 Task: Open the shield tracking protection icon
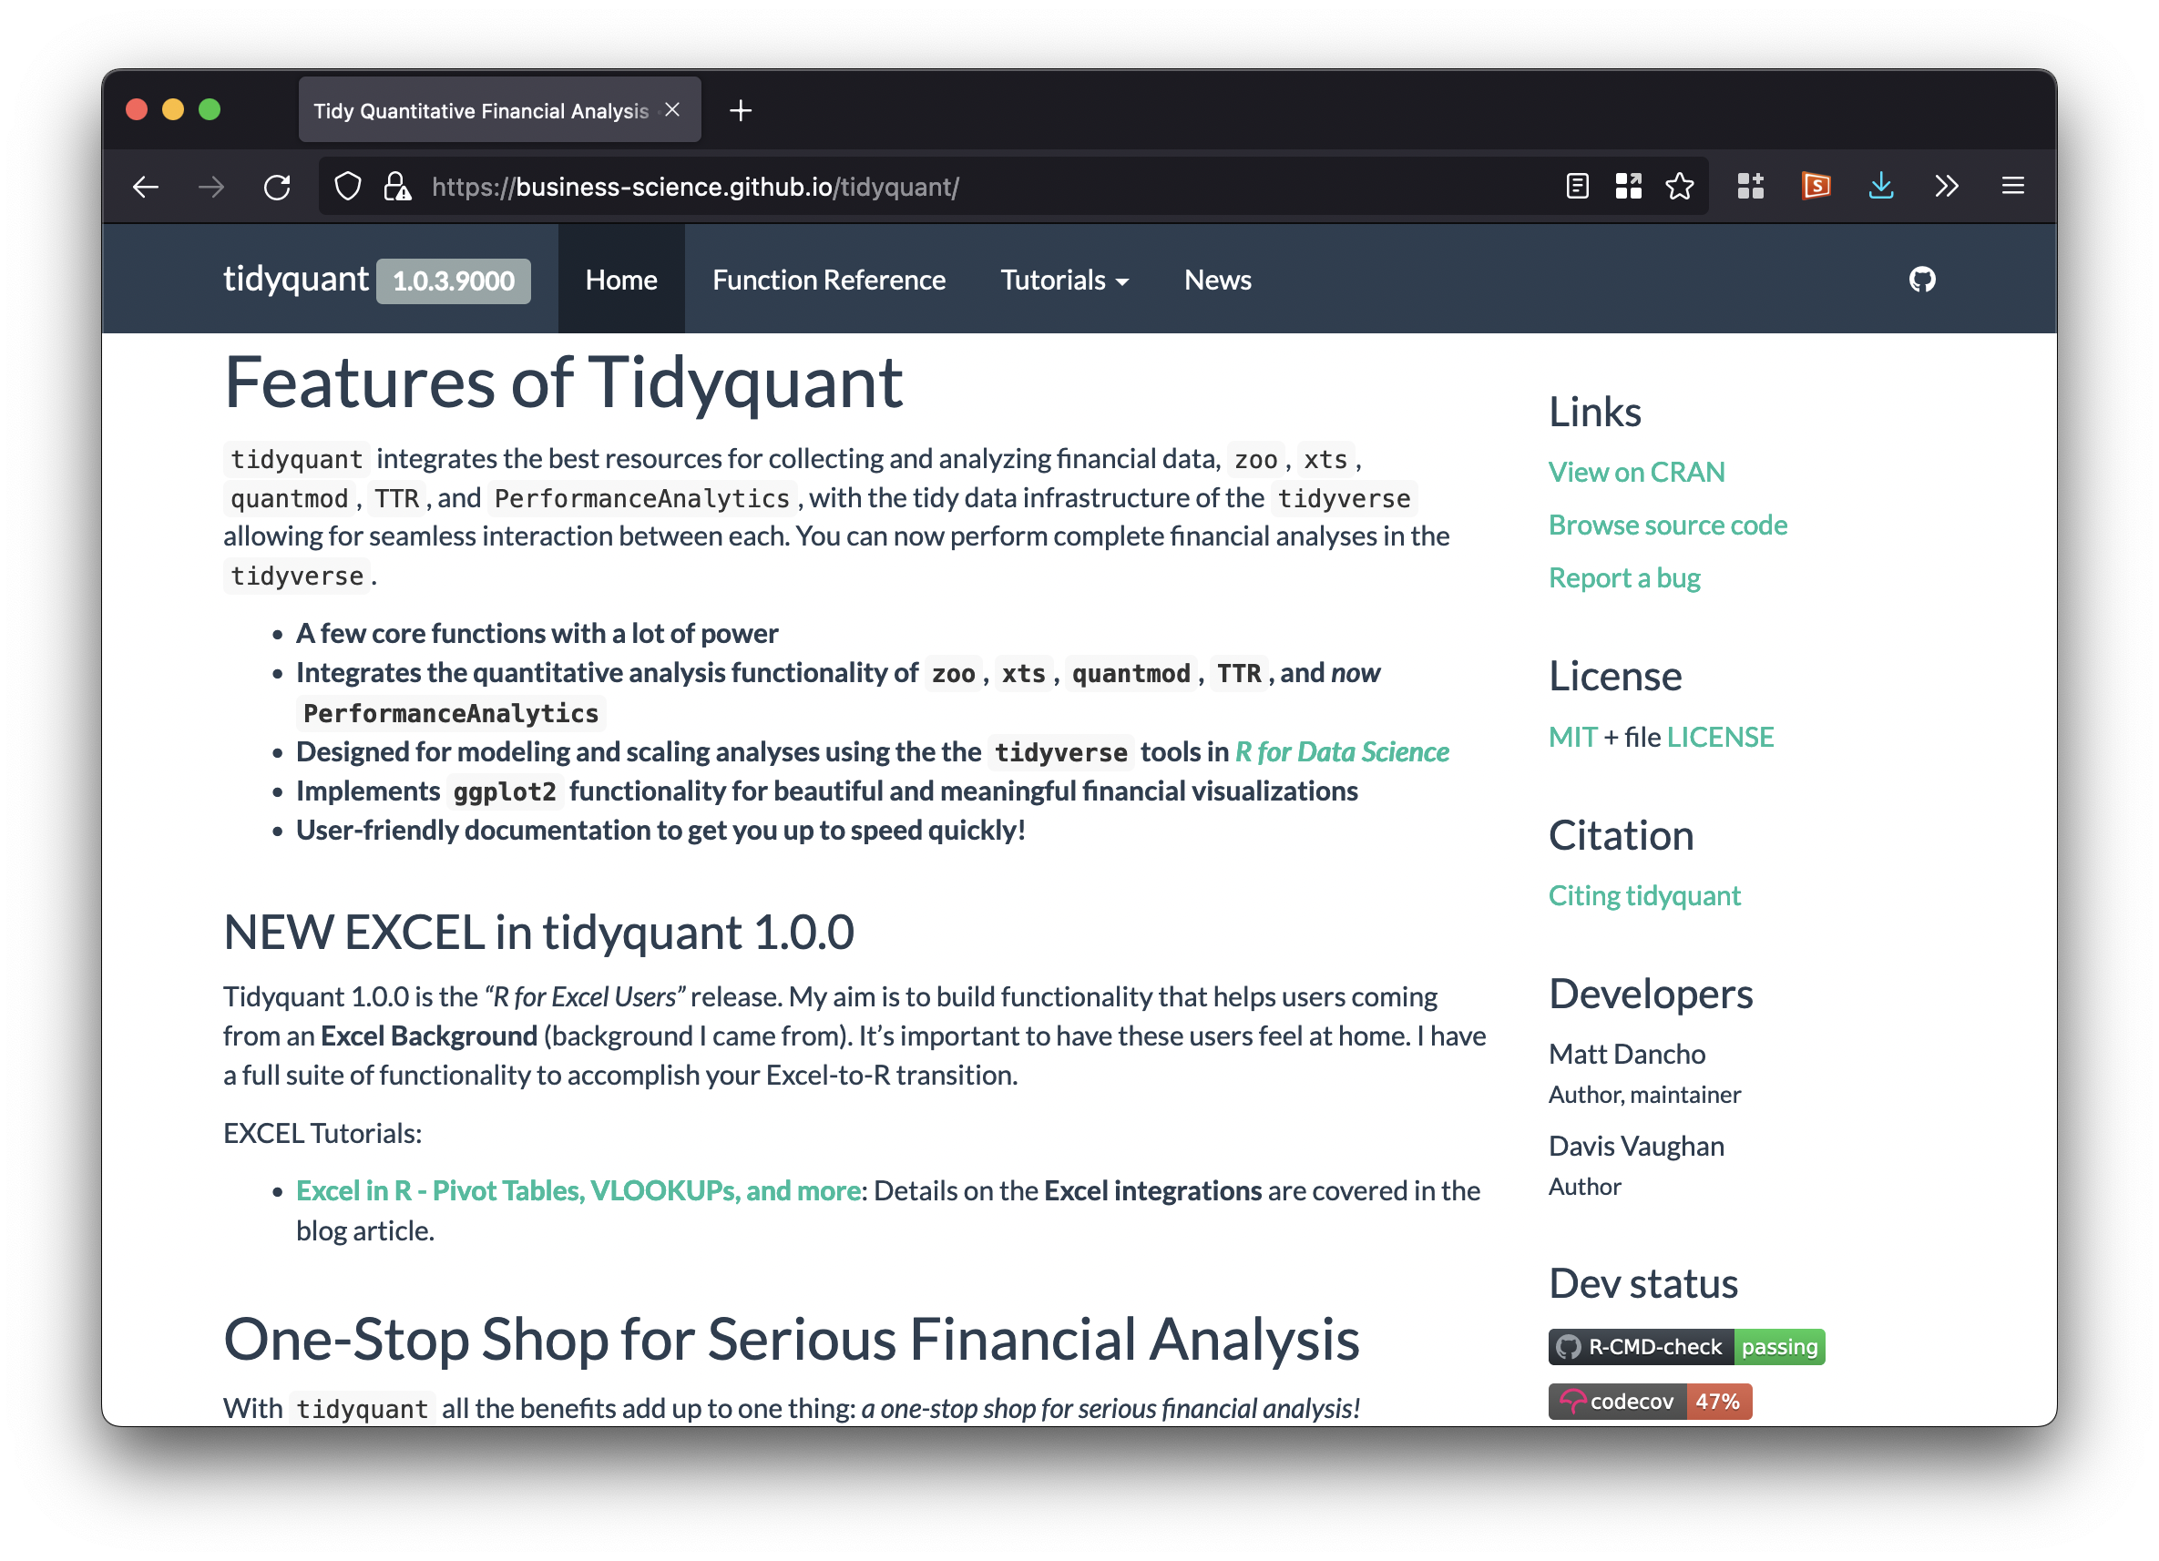[x=348, y=187]
